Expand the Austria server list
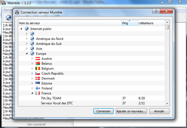The image size is (187, 128). point(32,59)
